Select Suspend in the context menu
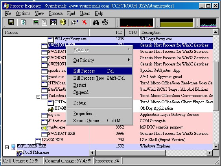Image resolution: width=221 pixels, height=166 pixels. [x=99, y=92]
